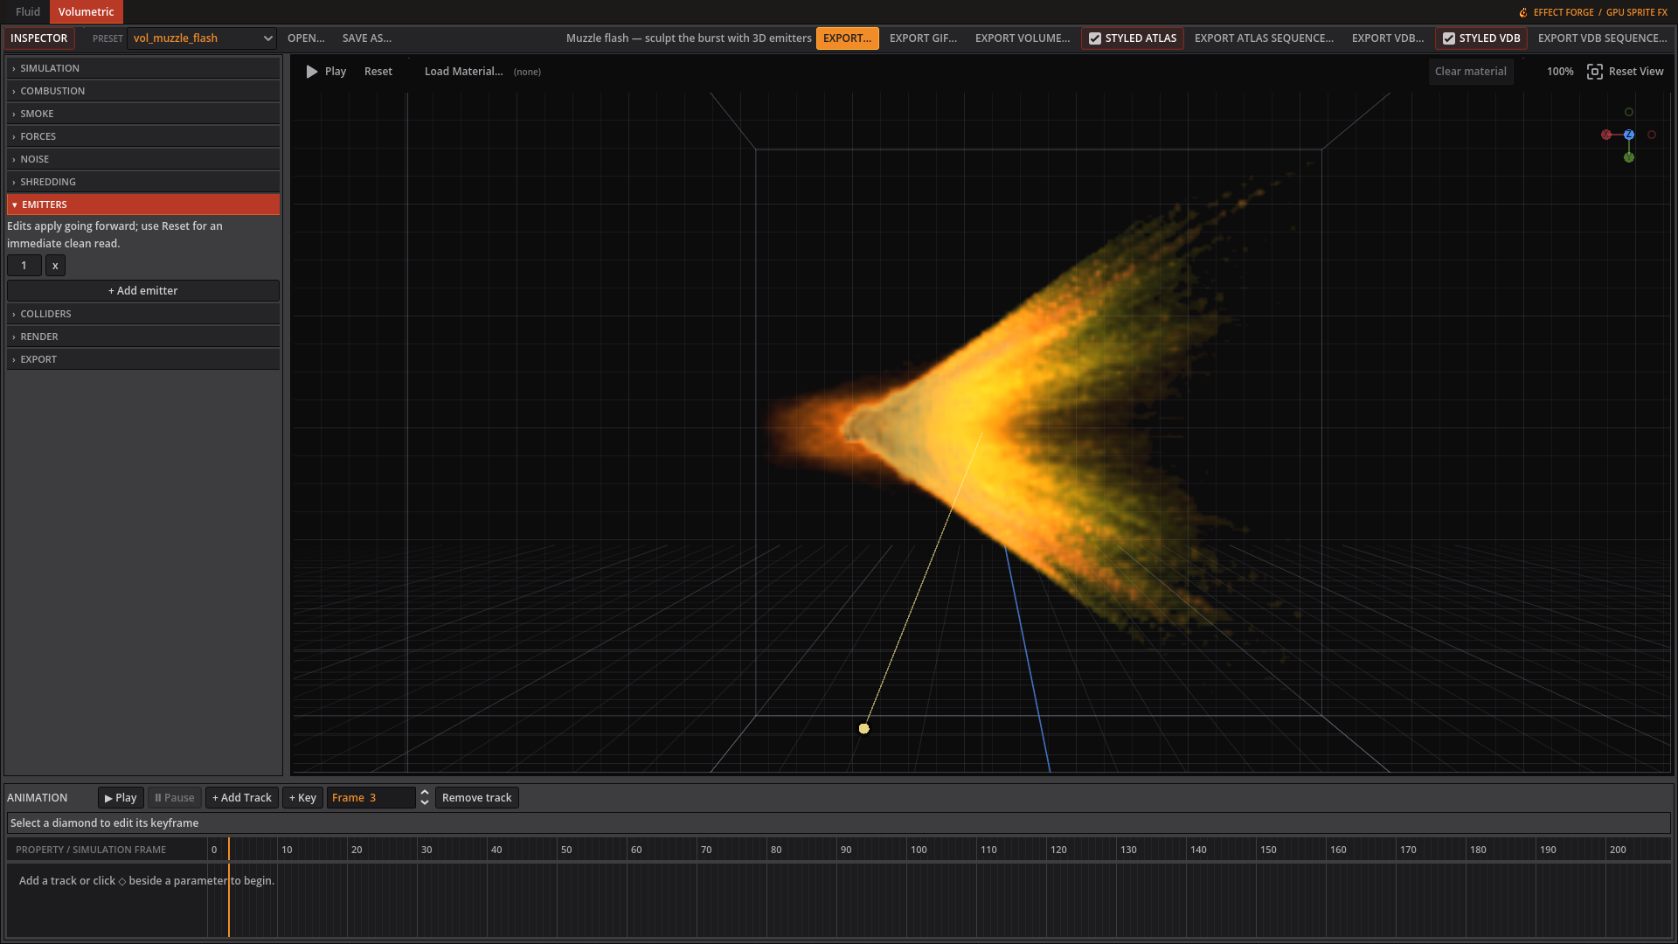
Task: Switch to the Fluid tab
Action: click(28, 11)
